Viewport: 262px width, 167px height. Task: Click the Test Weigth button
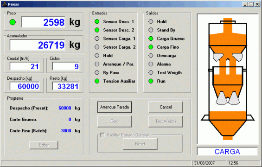166,121
